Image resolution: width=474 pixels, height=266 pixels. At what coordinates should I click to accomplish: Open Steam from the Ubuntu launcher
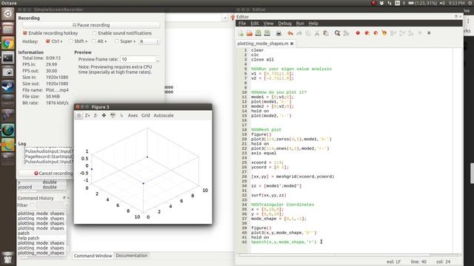[8, 87]
